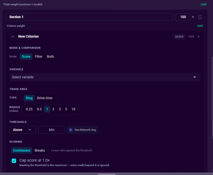This screenshot has height=175, width=213.
Task: Click 'Linear ratio against the threshold' text
Action: (71, 150)
